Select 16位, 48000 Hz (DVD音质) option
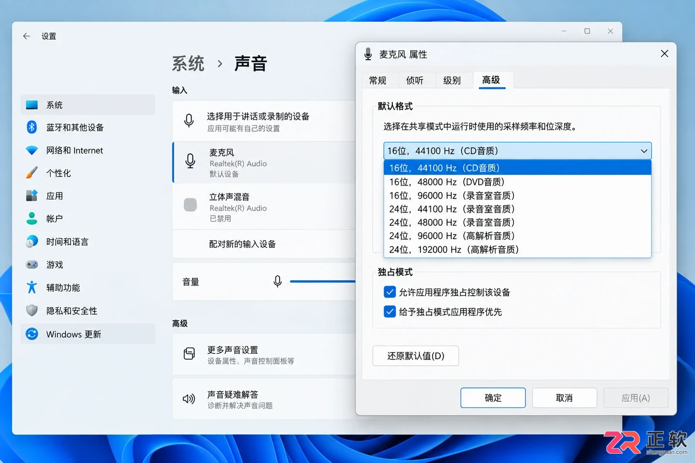Viewport: 695px width, 463px height. point(517,182)
